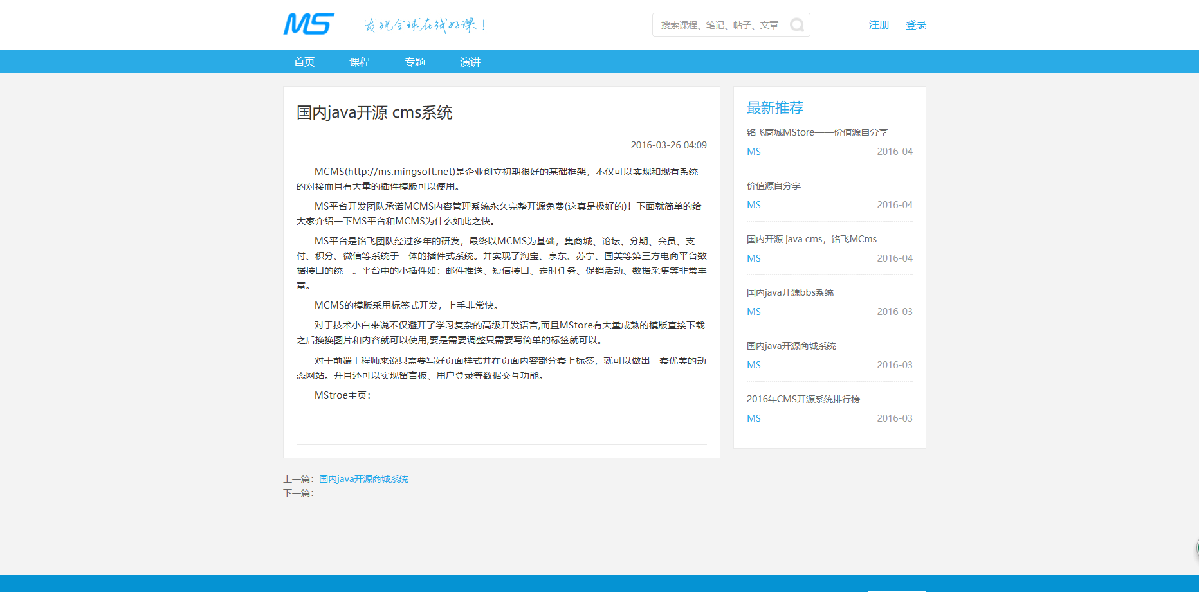Screen dimensions: 1199x592
Task: Open the 课程 nav item
Action: pos(360,62)
